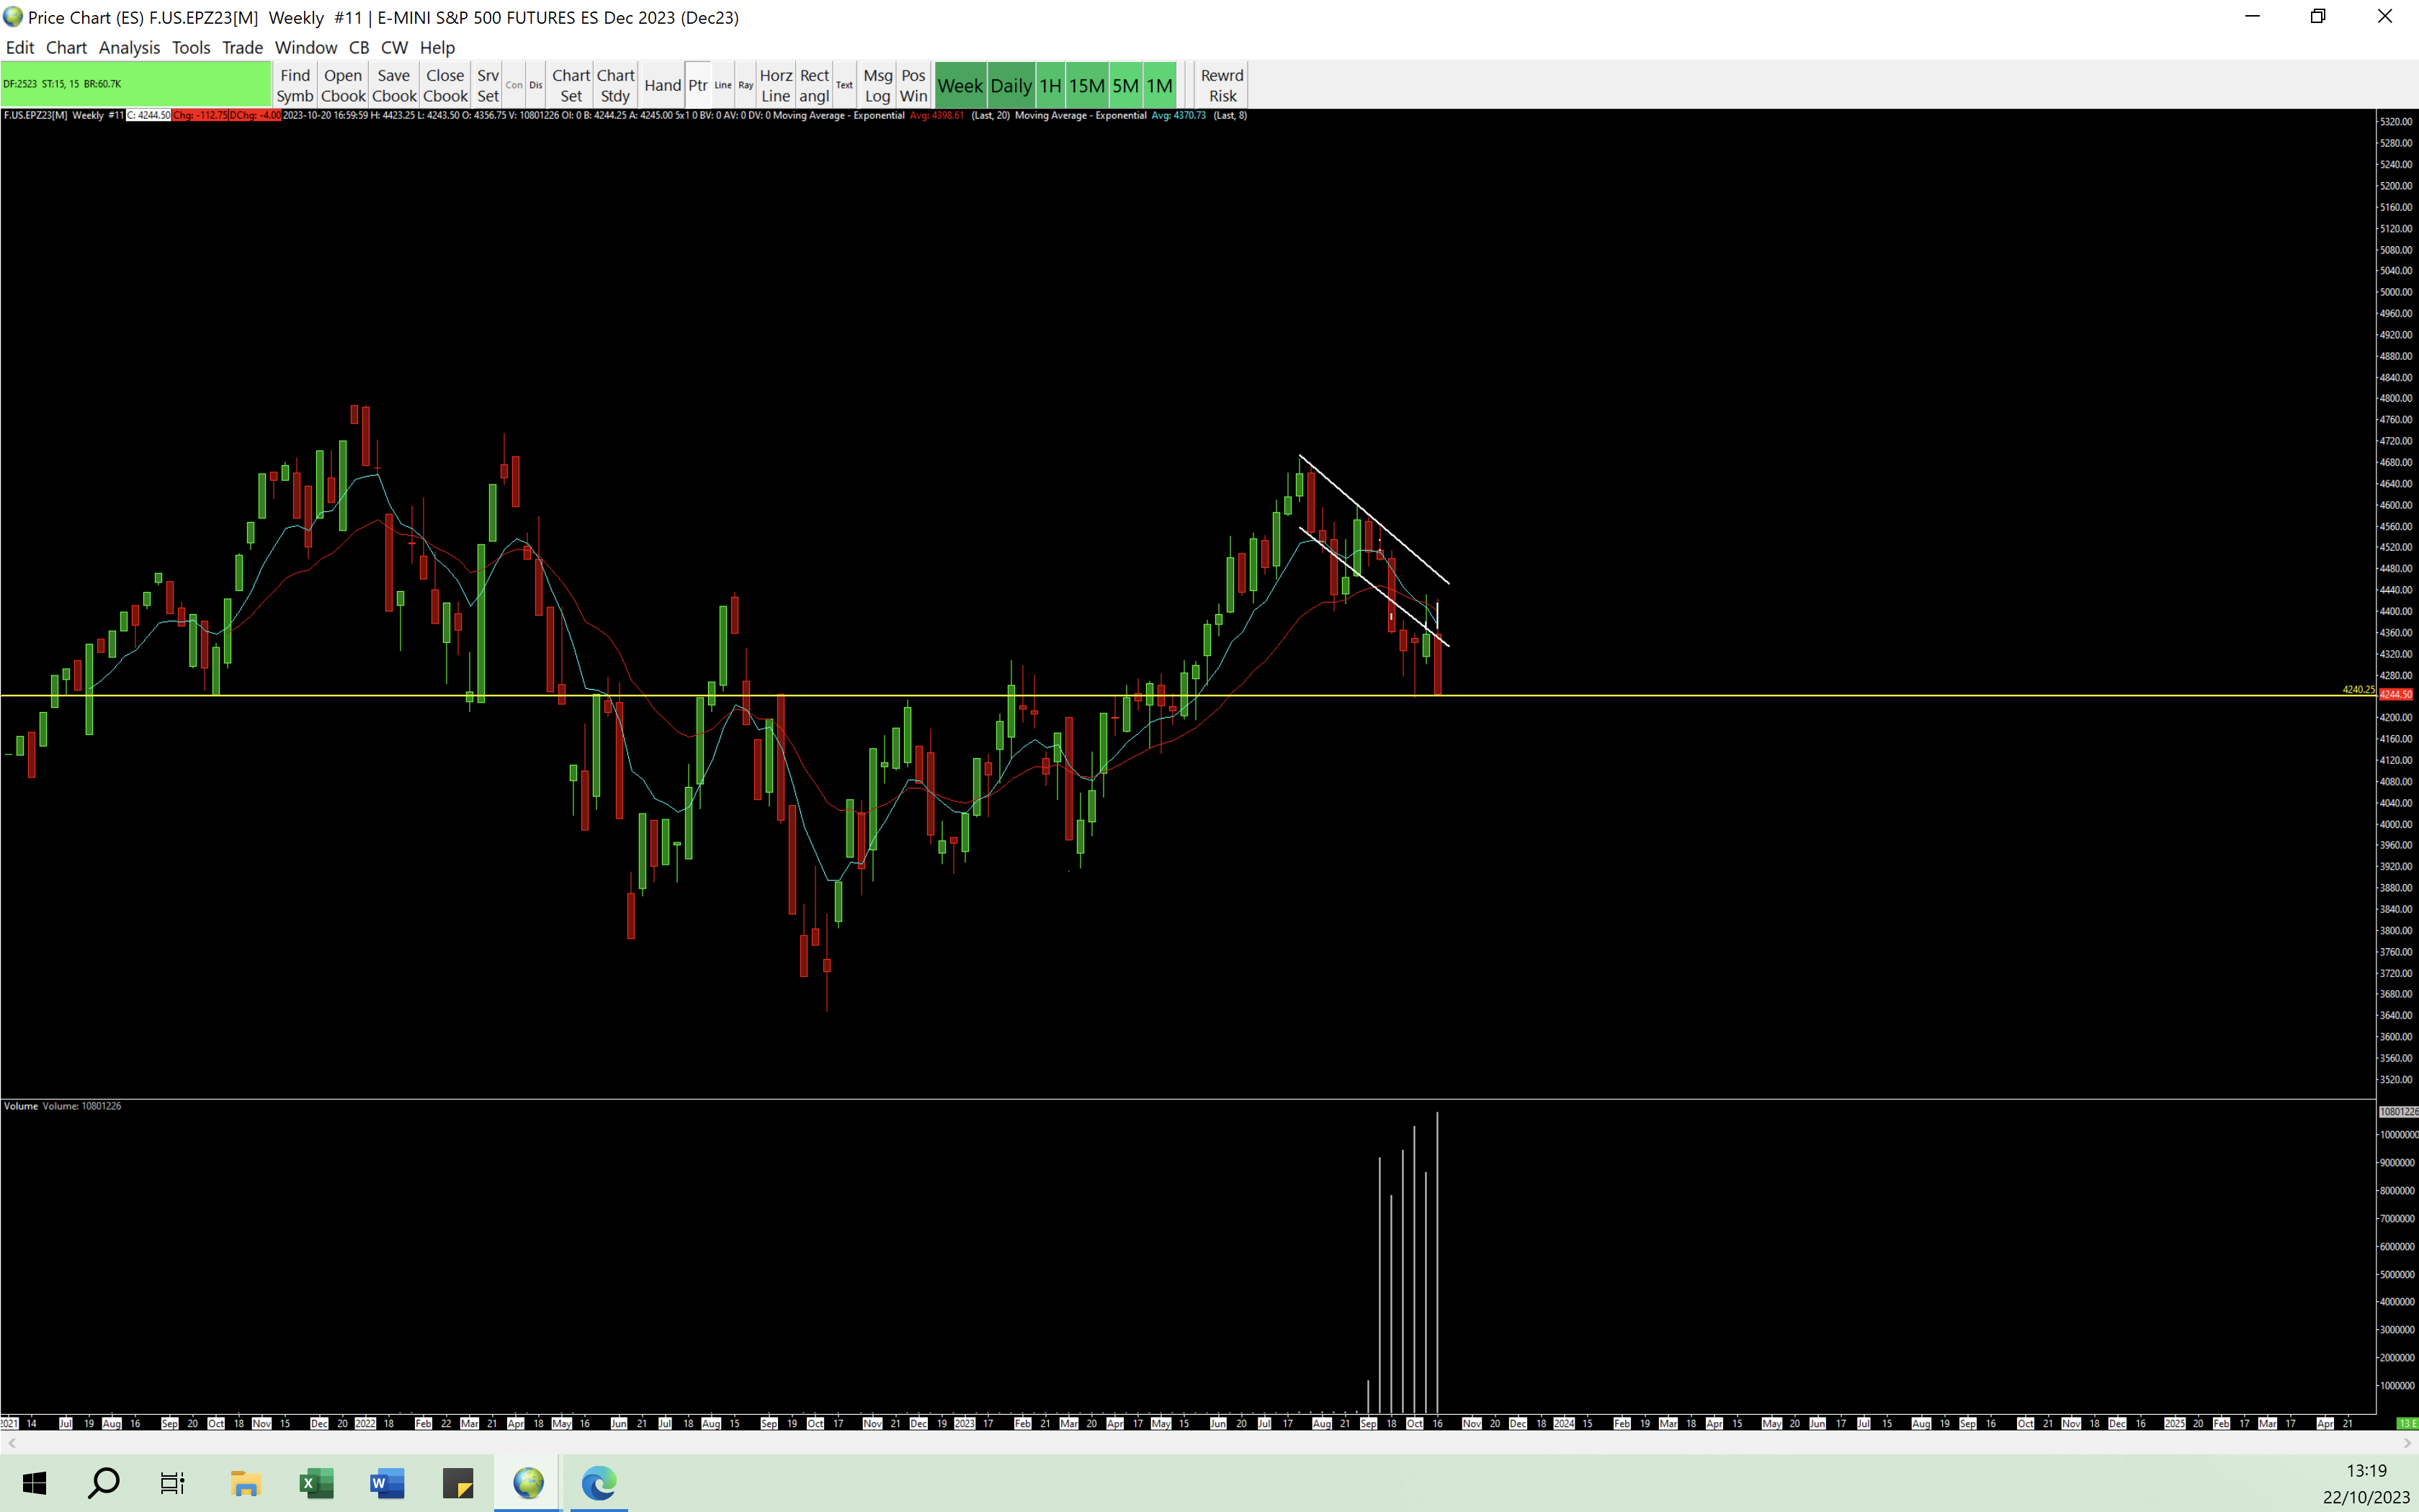Pick the Ray drawing tool
Image resolution: width=2419 pixels, height=1512 pixels.
click(746, 85)
